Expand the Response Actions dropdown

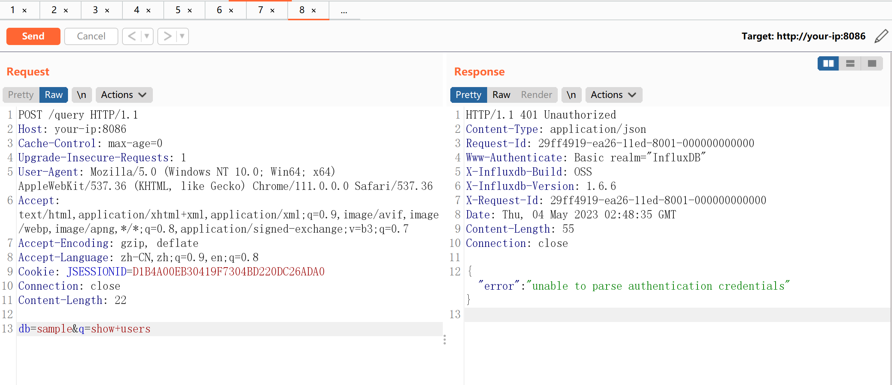tap(613, 95)
